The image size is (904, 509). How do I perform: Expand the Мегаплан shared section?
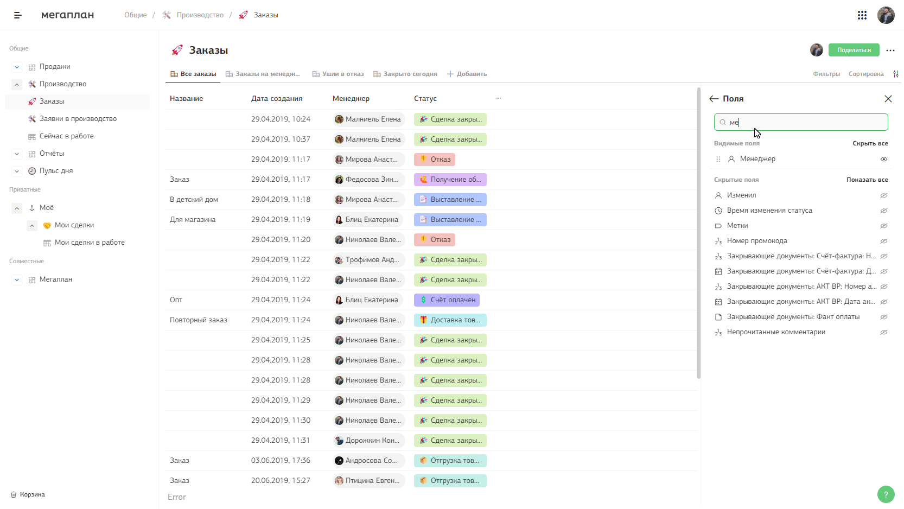(17, 280)
